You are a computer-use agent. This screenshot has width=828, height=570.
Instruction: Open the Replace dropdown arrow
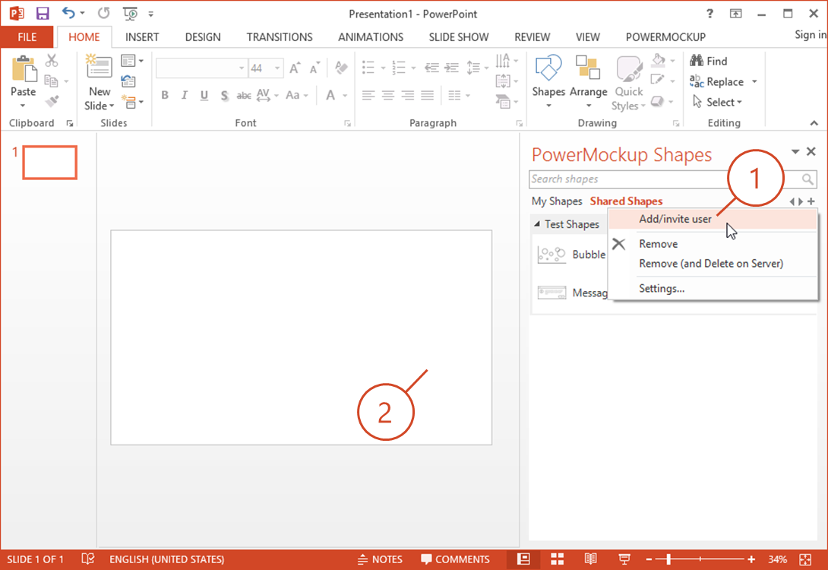click(754, 81)
